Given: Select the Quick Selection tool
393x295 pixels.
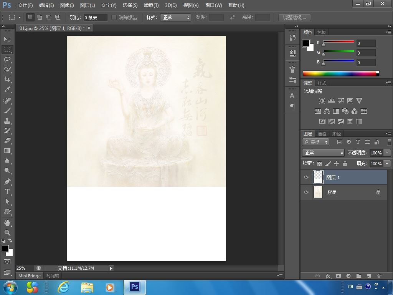Looking at the screenshot, I should click(7, 70).
